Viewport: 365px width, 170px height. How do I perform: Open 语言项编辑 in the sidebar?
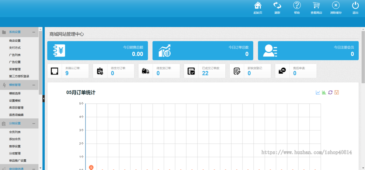16,115
